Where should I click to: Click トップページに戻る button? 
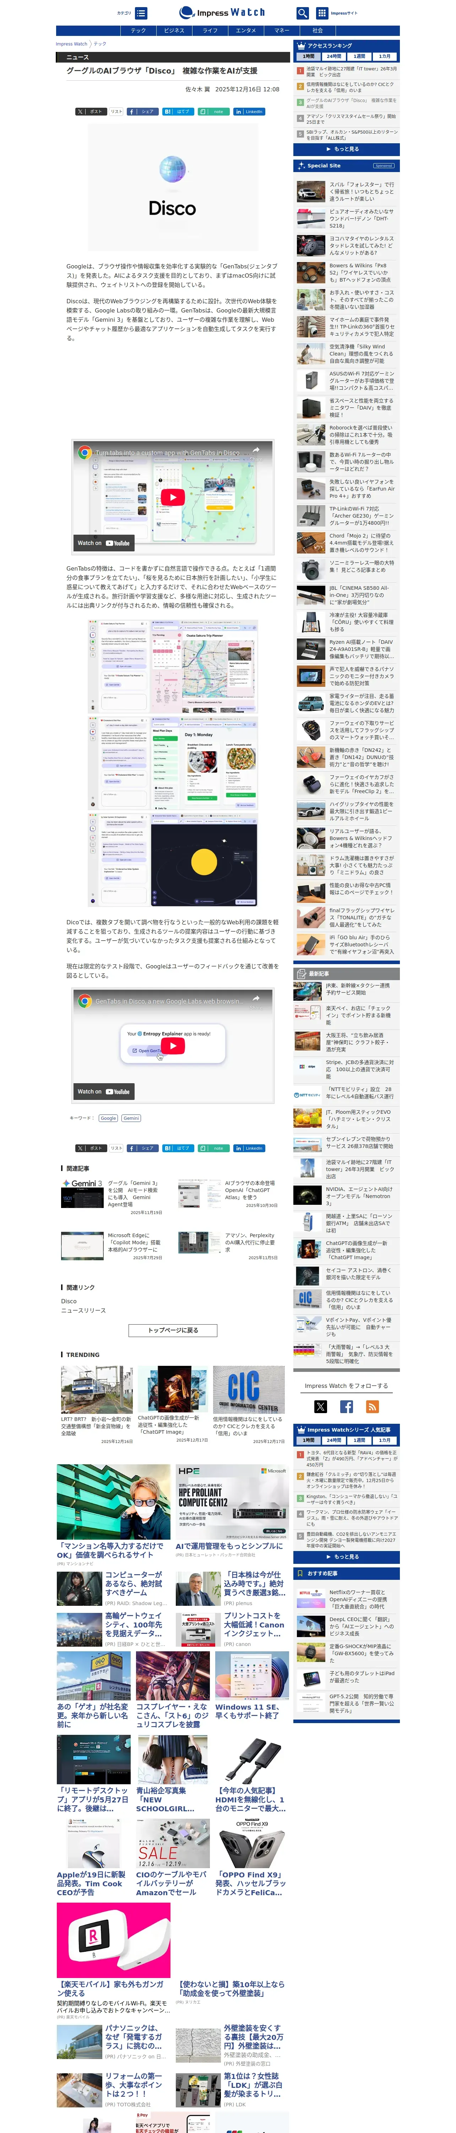pyautogui.click(x=173, y=1330)
